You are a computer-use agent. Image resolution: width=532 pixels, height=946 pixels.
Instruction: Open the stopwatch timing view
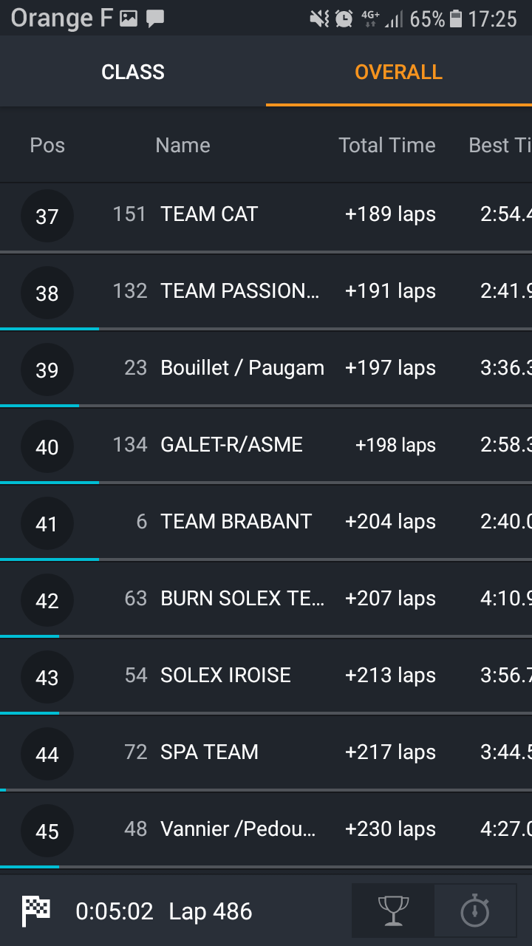[474, 911]
